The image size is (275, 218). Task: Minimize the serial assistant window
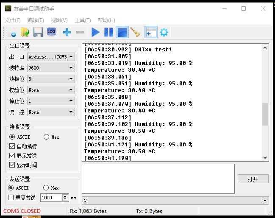click(225, 8)
